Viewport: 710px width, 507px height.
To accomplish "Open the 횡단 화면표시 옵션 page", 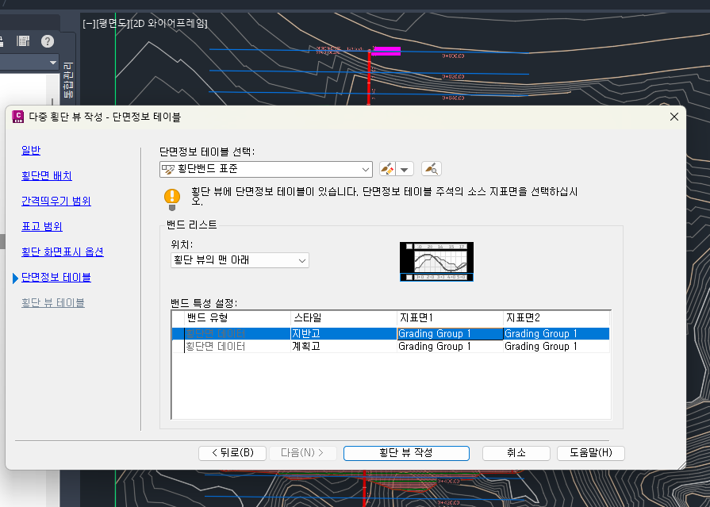I will (63, 252).
